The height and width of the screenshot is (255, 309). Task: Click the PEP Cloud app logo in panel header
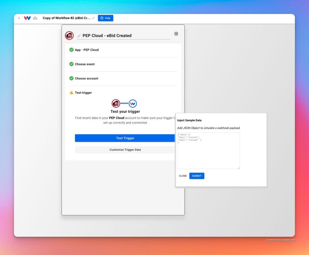pos(69,36)
